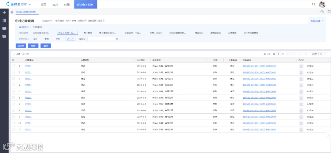This screenshot has height=153, width=331.
Task: Filter archive date by 本周
Action: 47,39
